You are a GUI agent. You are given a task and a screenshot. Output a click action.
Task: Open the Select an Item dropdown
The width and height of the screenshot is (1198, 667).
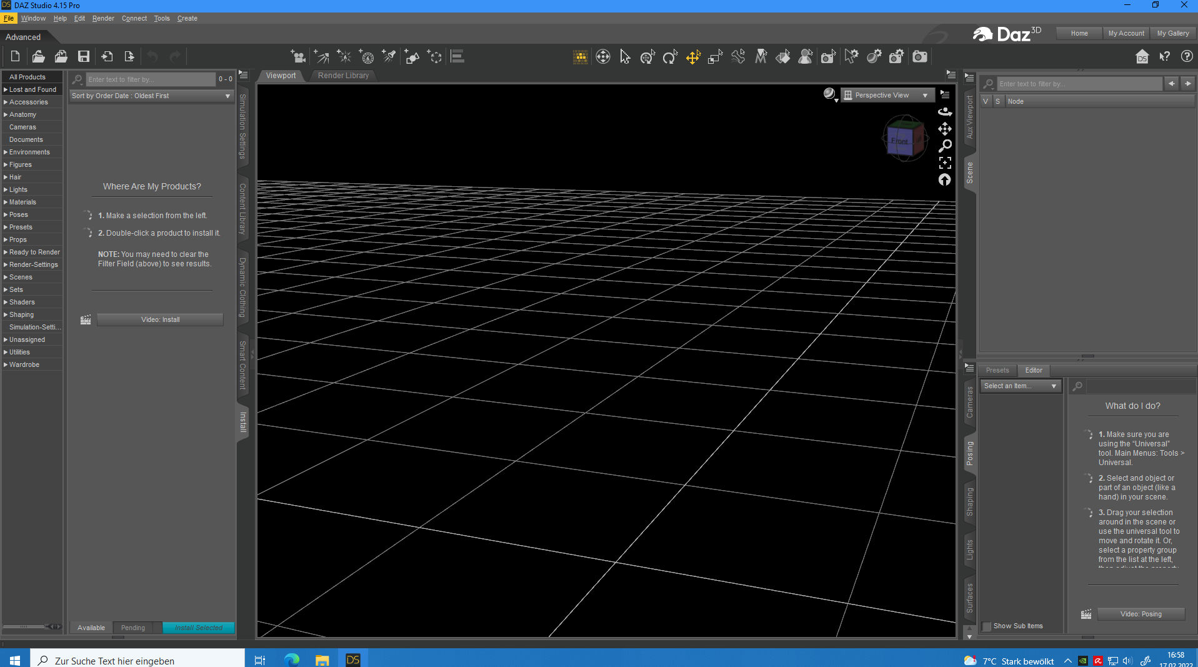(x=1021, y=386)
